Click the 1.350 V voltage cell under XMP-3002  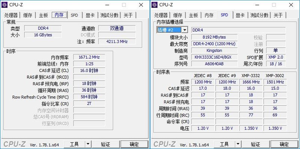pyautogui.click(x=275, y=128)
